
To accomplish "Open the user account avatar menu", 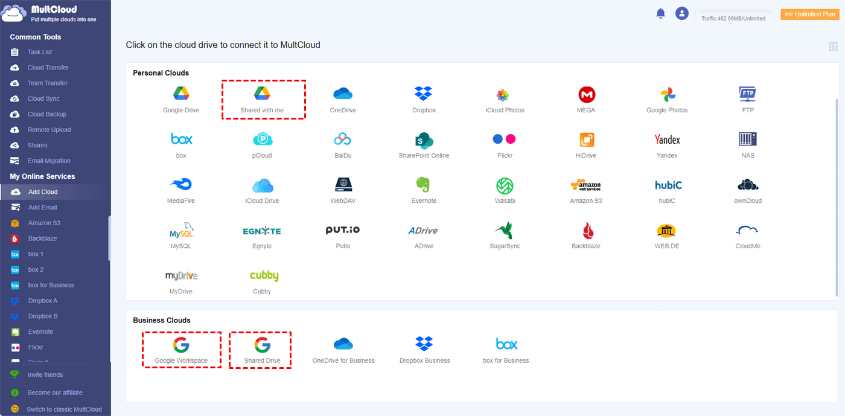I will 682,13.
